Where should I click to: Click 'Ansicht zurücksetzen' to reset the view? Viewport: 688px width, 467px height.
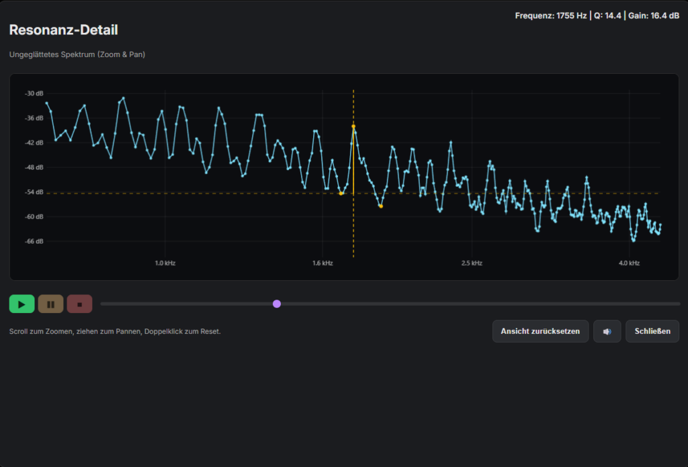point(540,331)
